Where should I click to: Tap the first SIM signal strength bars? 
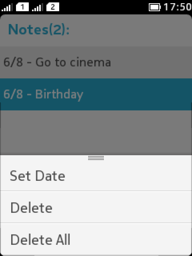coord(8,7)
